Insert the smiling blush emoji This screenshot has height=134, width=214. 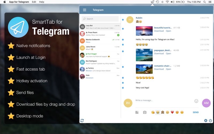(182, 112)
